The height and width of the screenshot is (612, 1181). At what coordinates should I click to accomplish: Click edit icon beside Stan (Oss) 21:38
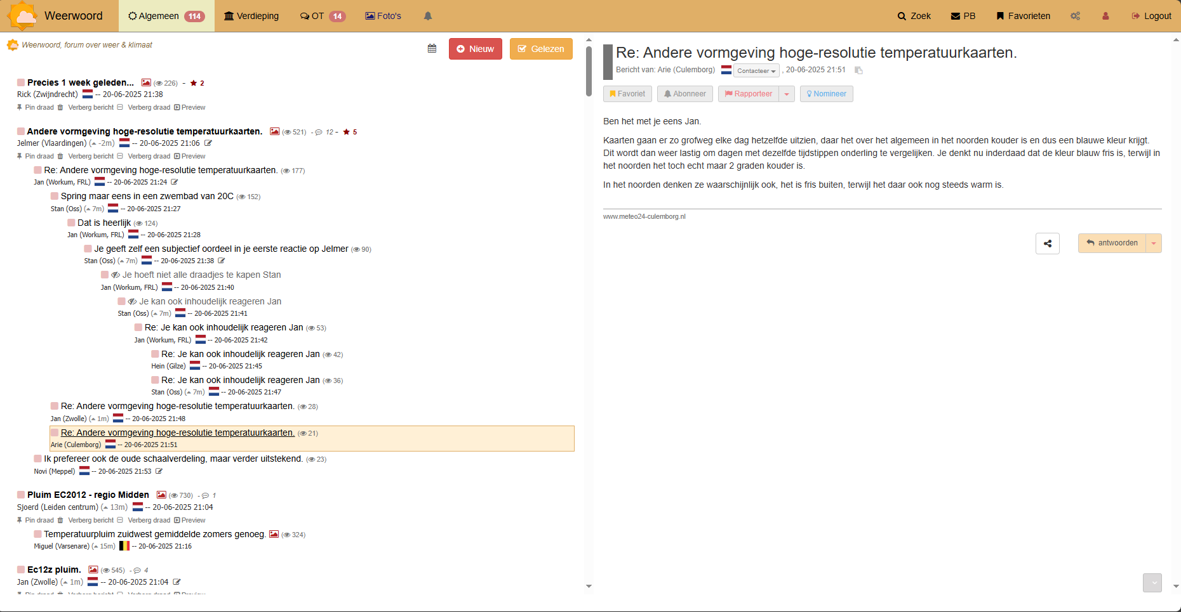point(222,261)
